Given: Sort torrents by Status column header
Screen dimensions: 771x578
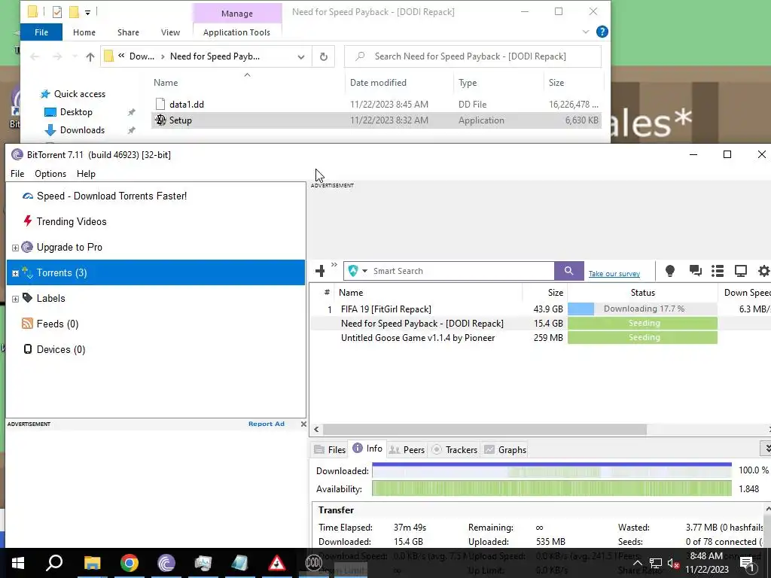Looking at the screenshot, I should pos(642,293).
